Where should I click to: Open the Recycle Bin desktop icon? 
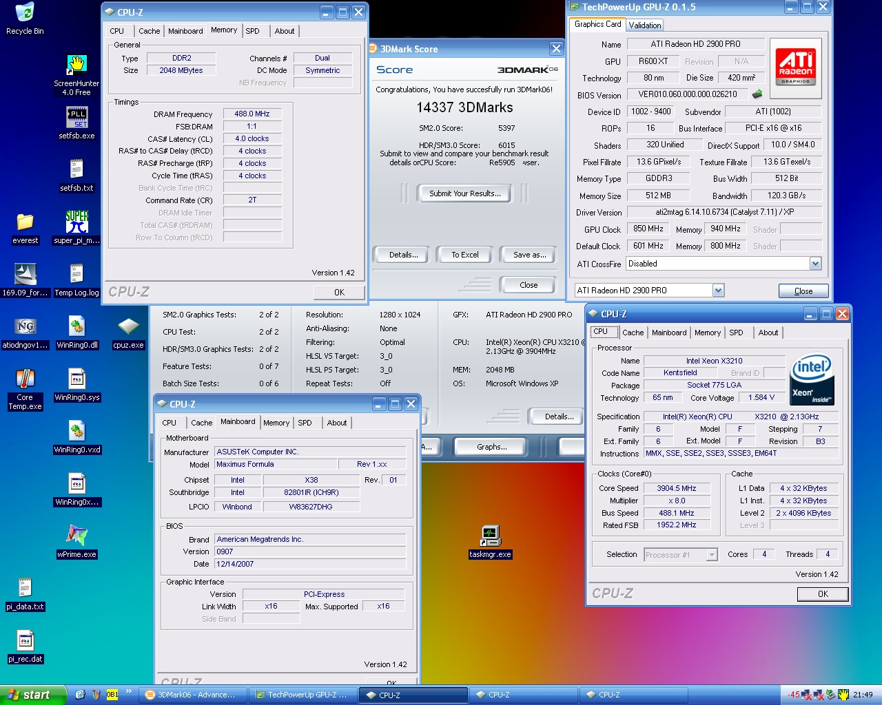(25, 18)
